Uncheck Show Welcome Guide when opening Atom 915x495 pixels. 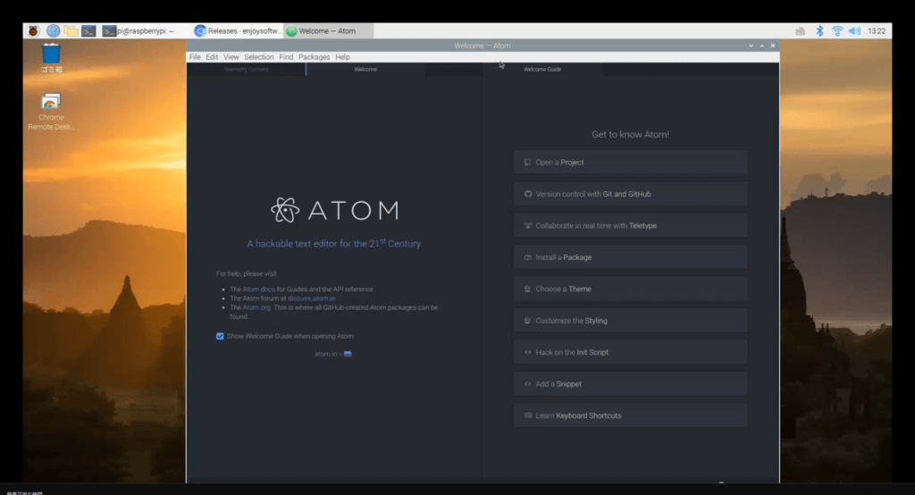tap(220, 336)
